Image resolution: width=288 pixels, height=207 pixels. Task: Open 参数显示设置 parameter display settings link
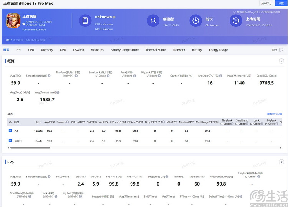(274, 114)
